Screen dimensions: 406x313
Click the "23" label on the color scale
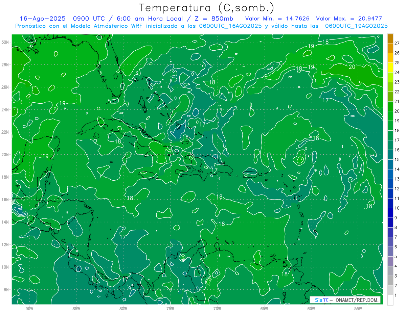397,82
